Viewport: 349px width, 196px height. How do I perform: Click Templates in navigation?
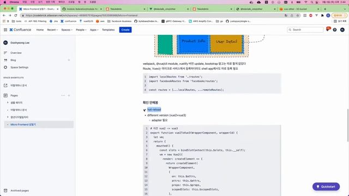pyautogui.click(x=109, y=30)
